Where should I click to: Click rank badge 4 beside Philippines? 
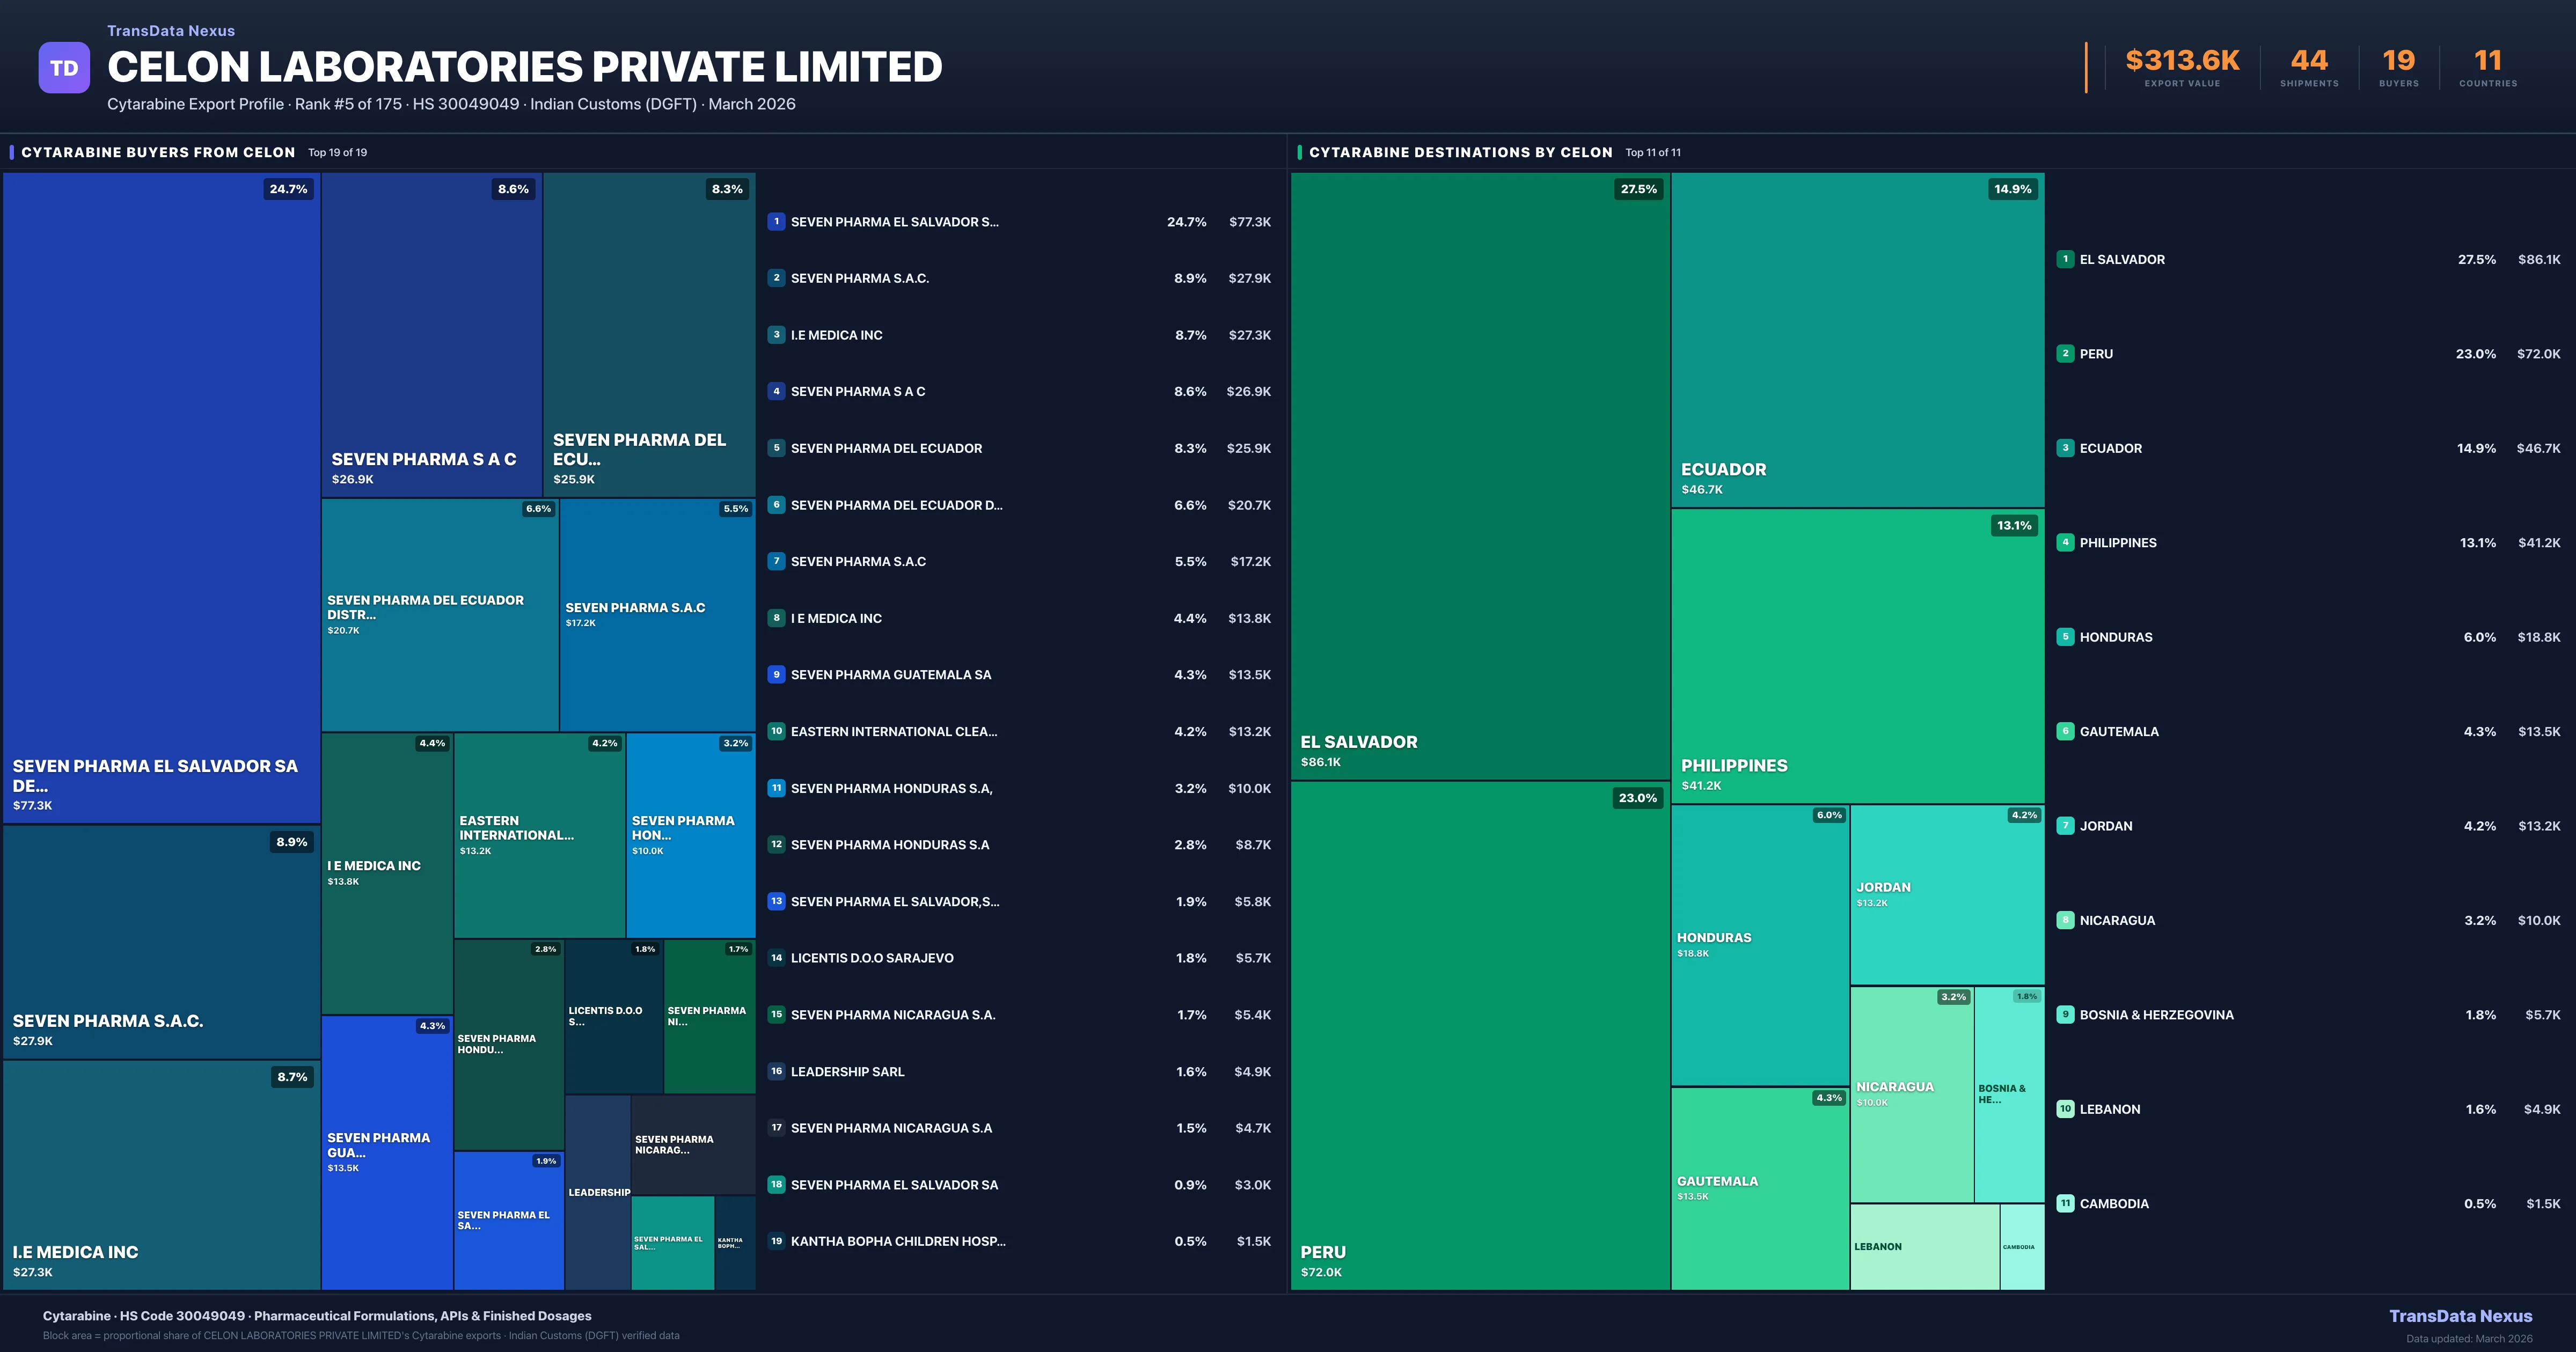[x=2065, y=543]
